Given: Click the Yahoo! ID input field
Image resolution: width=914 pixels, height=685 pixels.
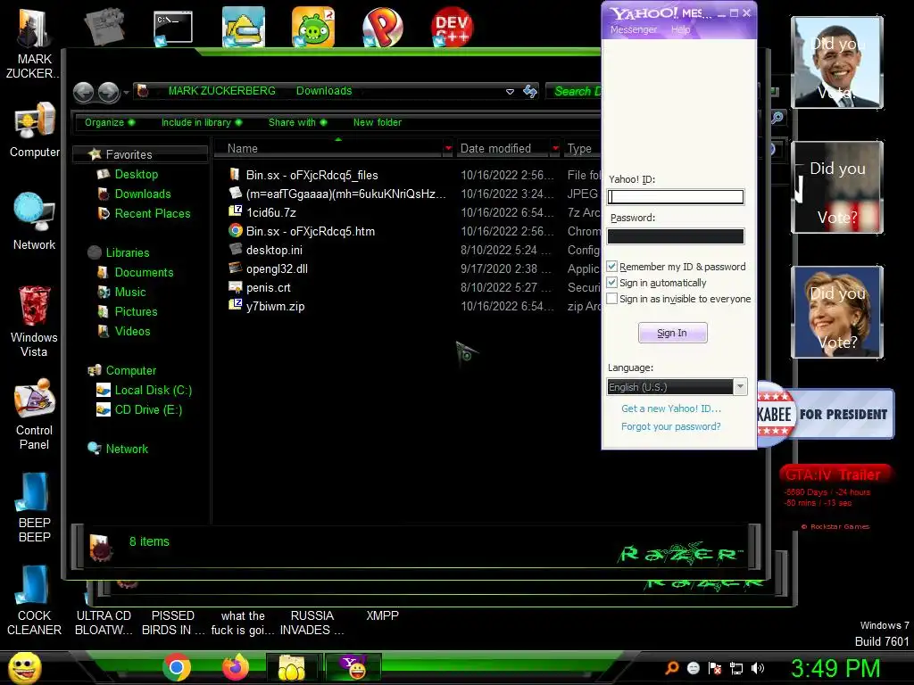Looking at the screenshot, I should click(x=676, y=197).
